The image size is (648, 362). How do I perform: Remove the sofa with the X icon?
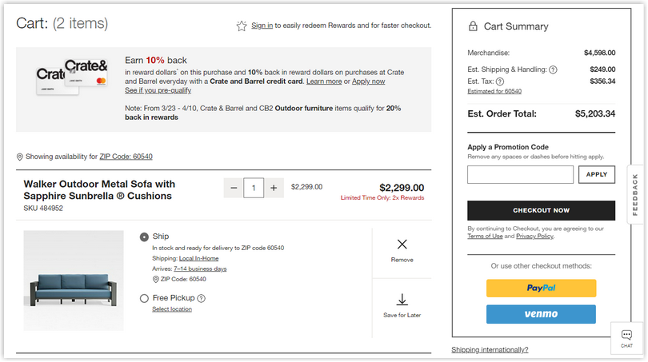402,245
